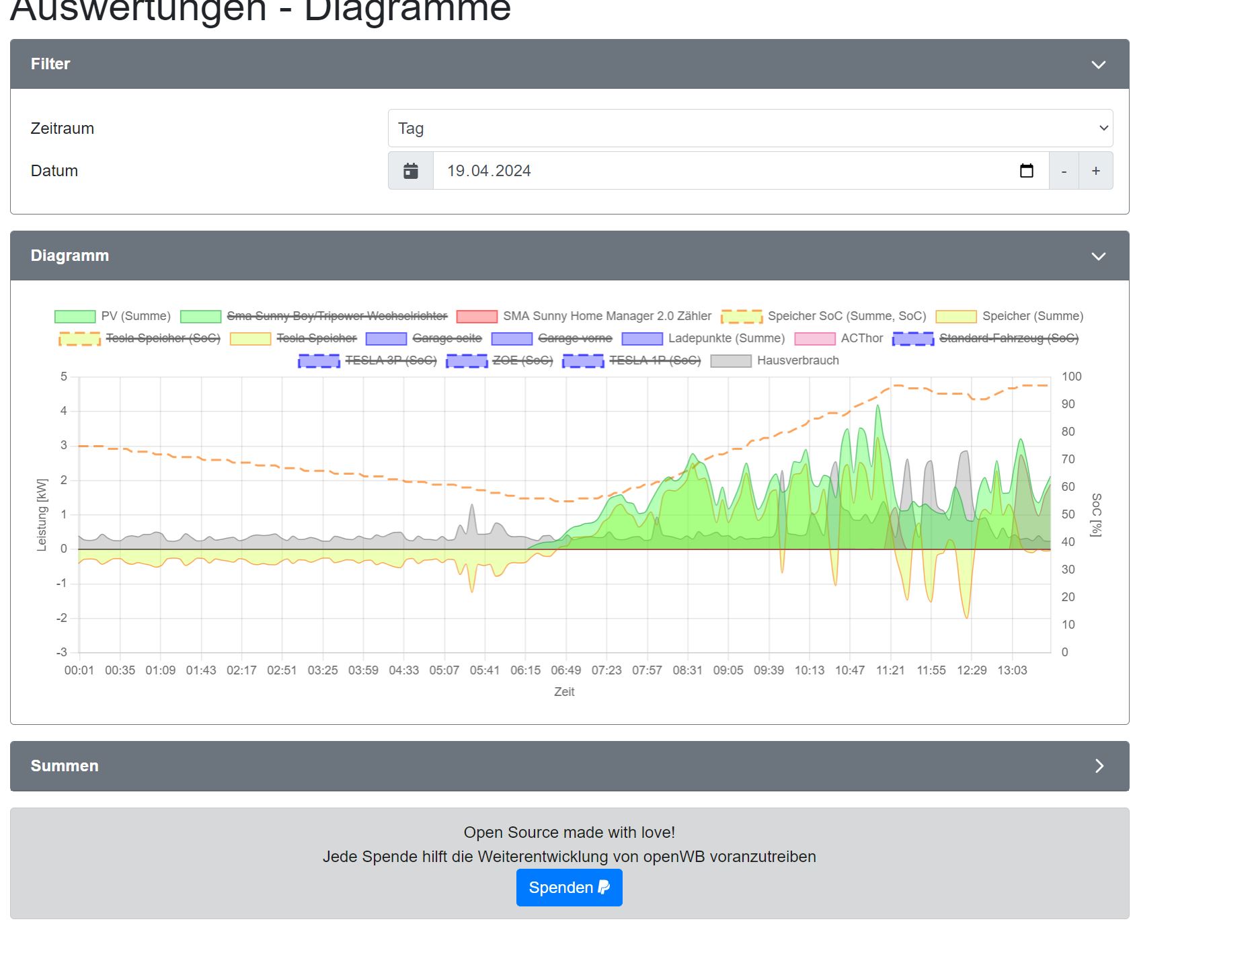This screenshot has height=975, width=1254.
Task: Toggle PV (Summe) legend entry
Action: tap(113, 316)
